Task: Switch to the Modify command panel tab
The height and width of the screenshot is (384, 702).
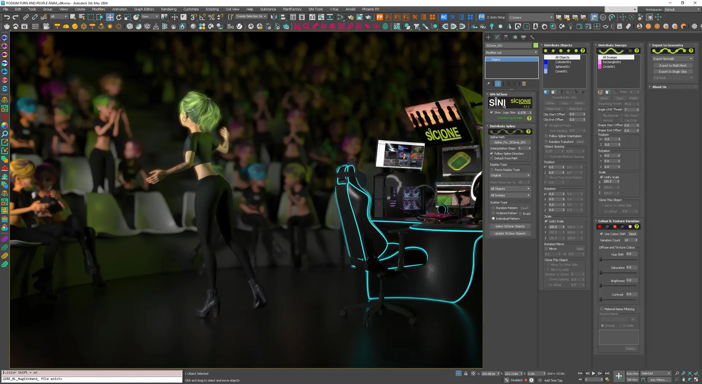Action: [497, 37]
